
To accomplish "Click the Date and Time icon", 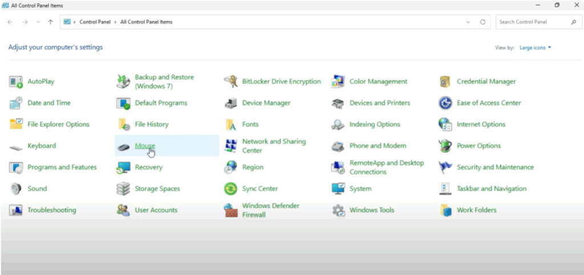I will point(15,103).
